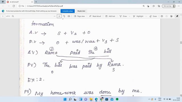Image resolution: width=182 pixels, height=102 pixels.
Task: Open 'Page view' options
Action: click(79, 16)
